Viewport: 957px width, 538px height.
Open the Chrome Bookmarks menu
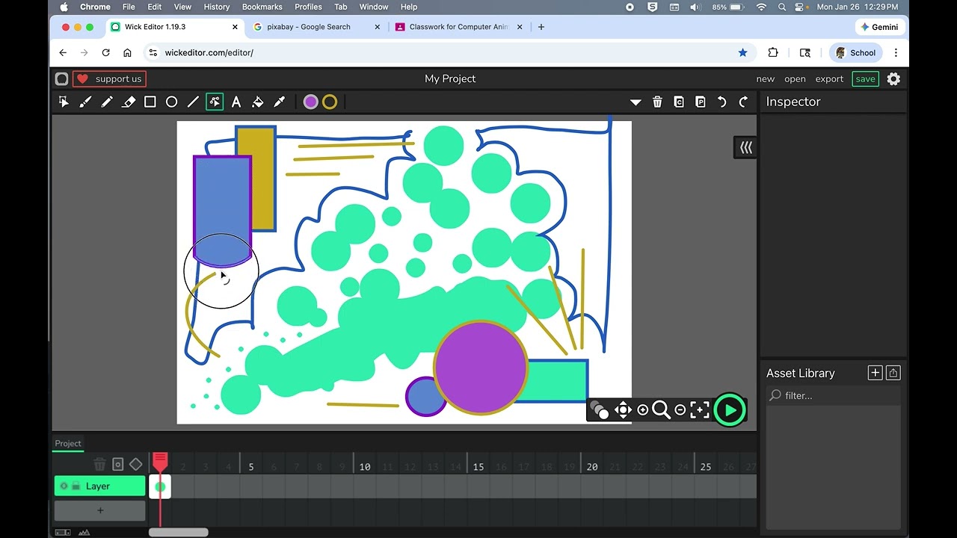coord(262,7)
